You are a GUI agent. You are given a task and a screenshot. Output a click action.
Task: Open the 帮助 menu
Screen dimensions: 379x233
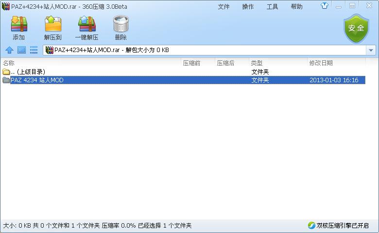(x=297, y=7)
